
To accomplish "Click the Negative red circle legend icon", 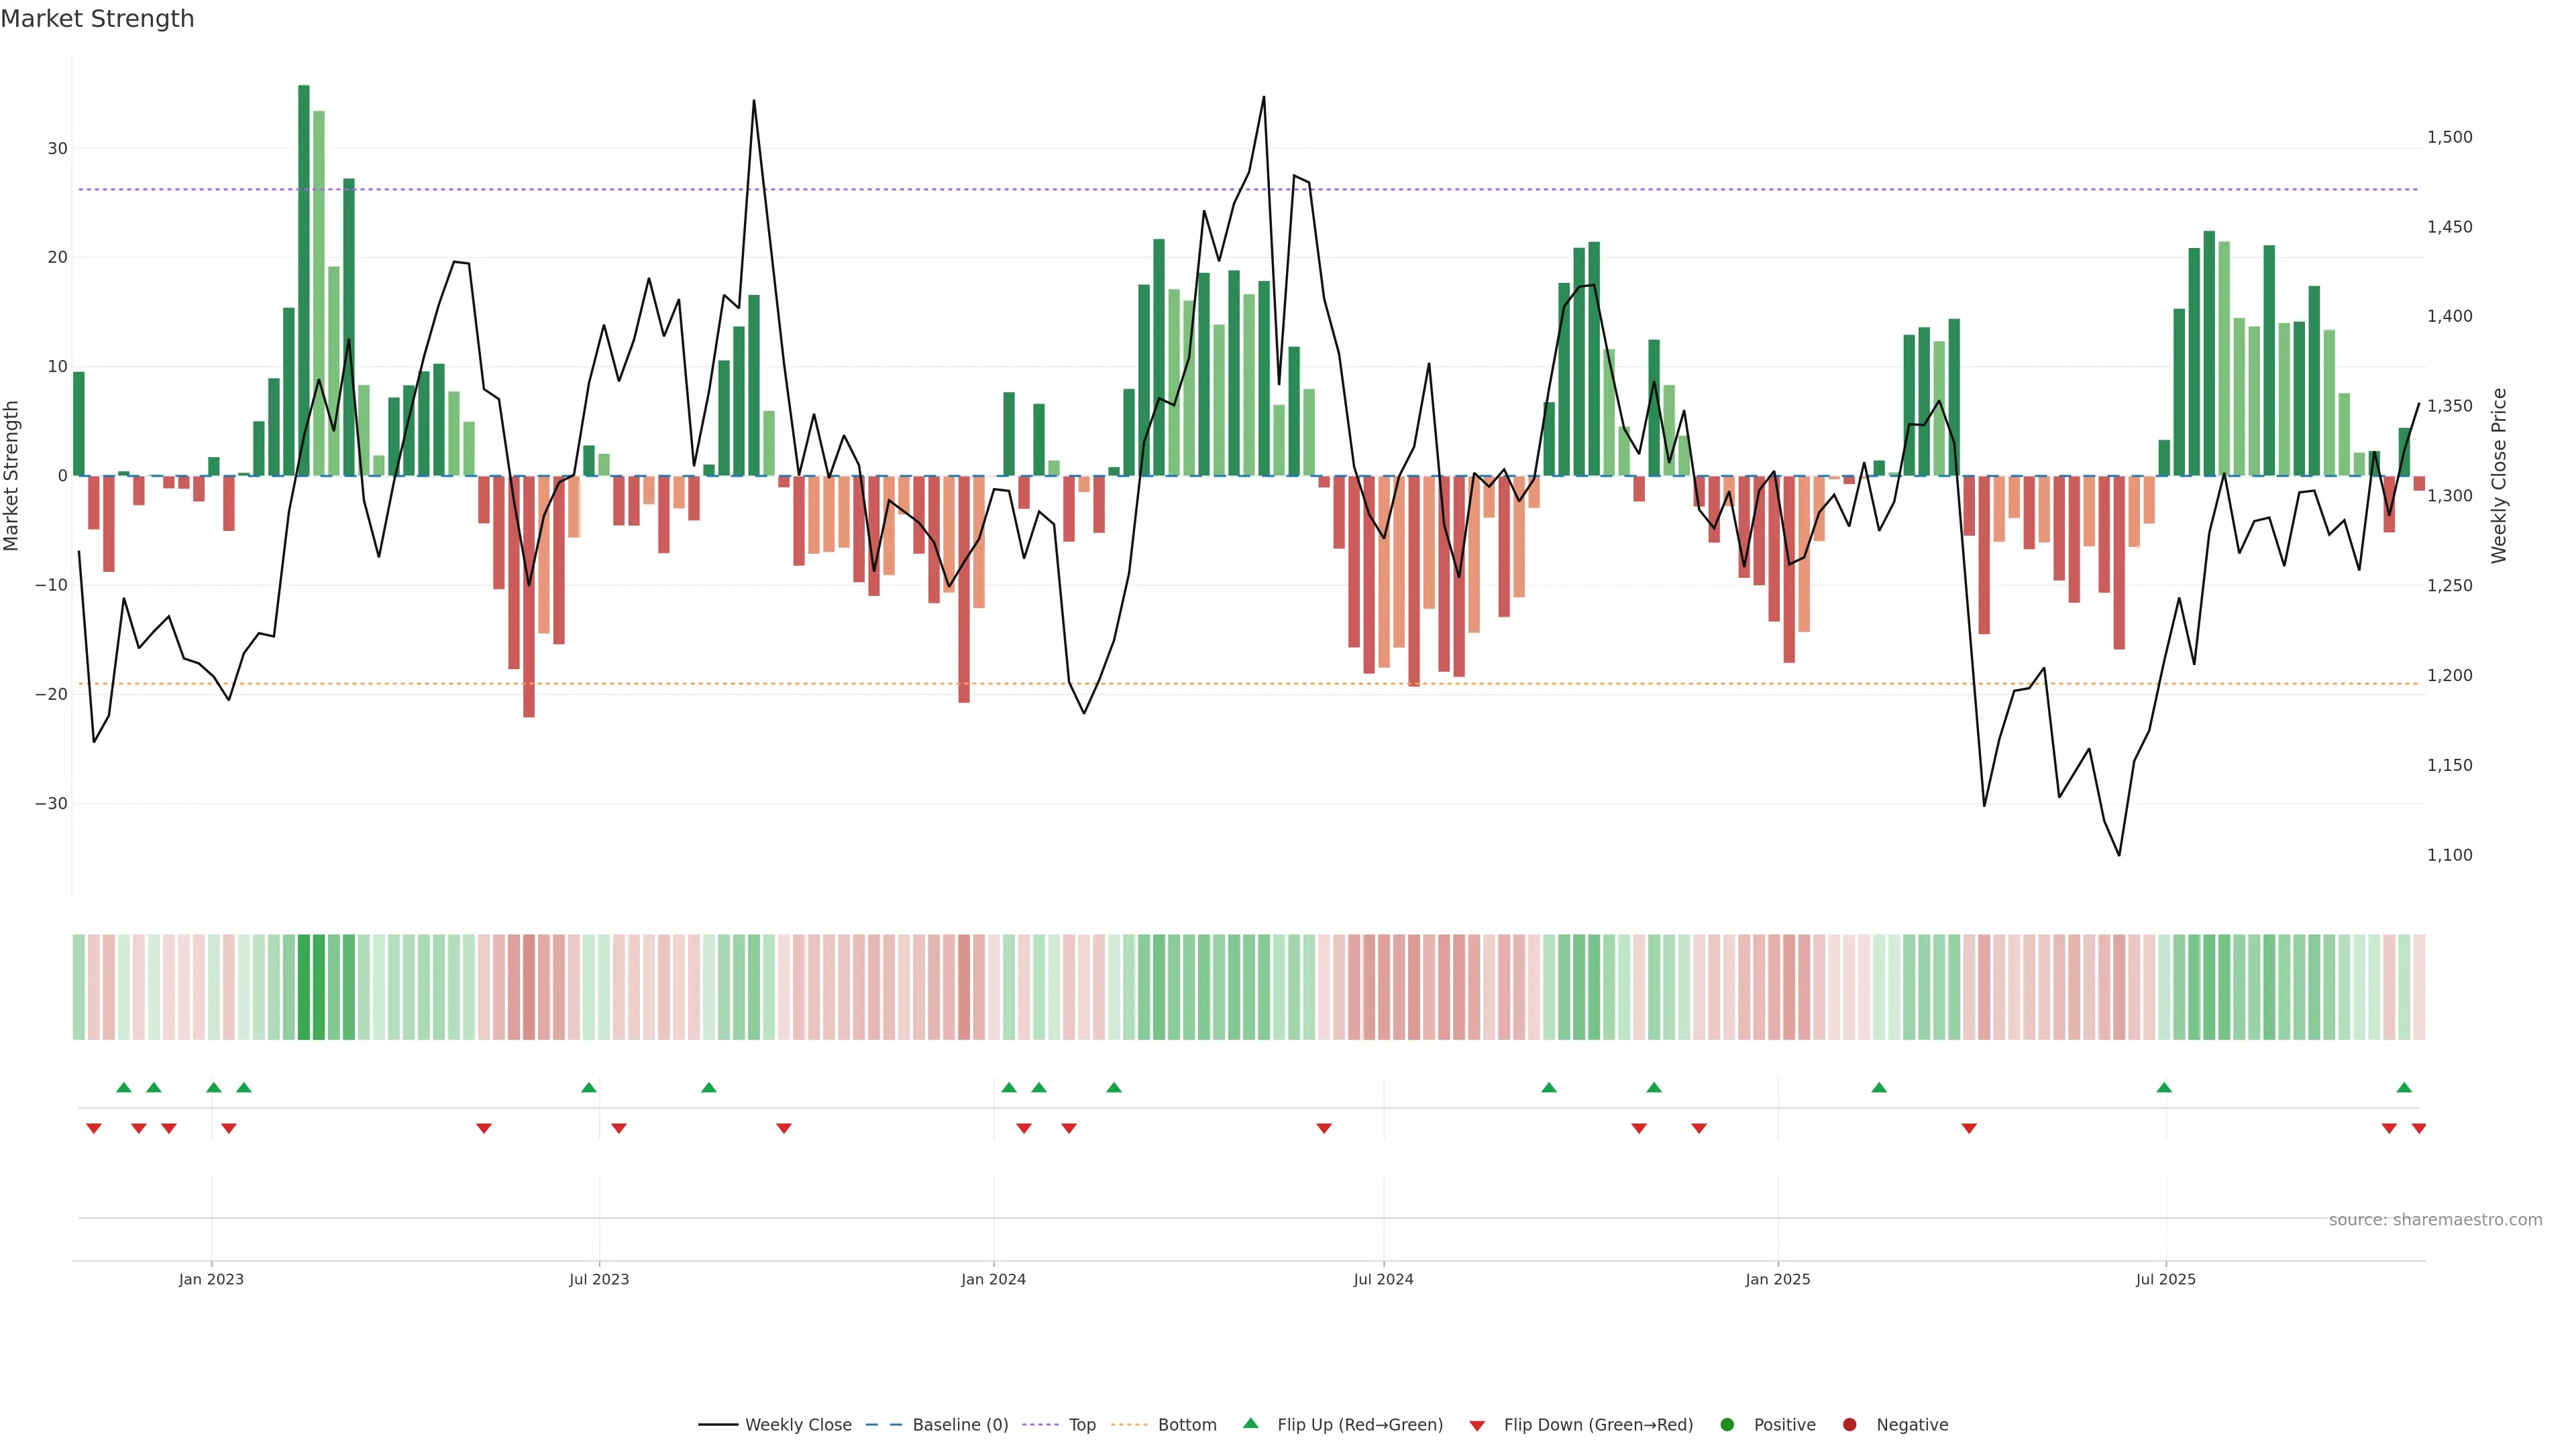I will coord(1849,1424).
